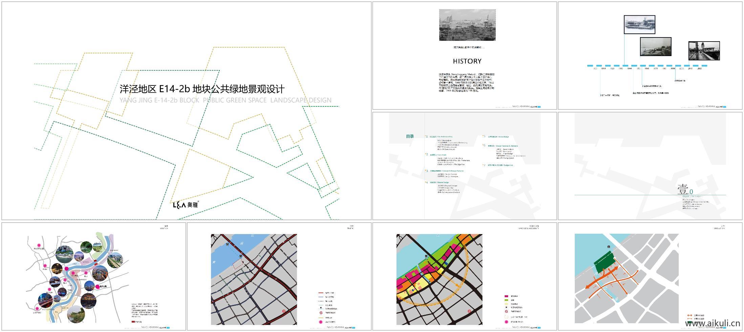Select the magenta land use legend swatch

pyautogui.click(x=506, y=296)
